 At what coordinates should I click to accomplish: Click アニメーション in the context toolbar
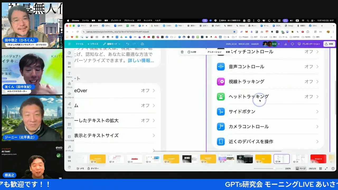[x=214, y=52]
